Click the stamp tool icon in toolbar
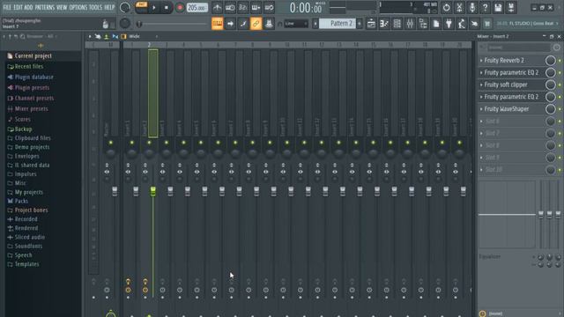564x317 pixels. point(269,24)
